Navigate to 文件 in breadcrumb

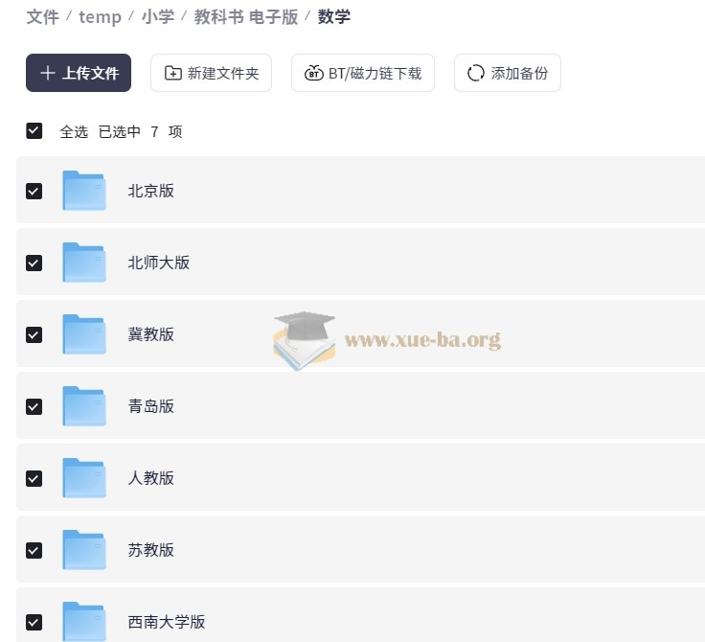[x=42, y=17]
